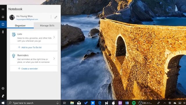Open the Feedback icon in sidebar
This screenshot has width=186, height=105.
[3, 96]
